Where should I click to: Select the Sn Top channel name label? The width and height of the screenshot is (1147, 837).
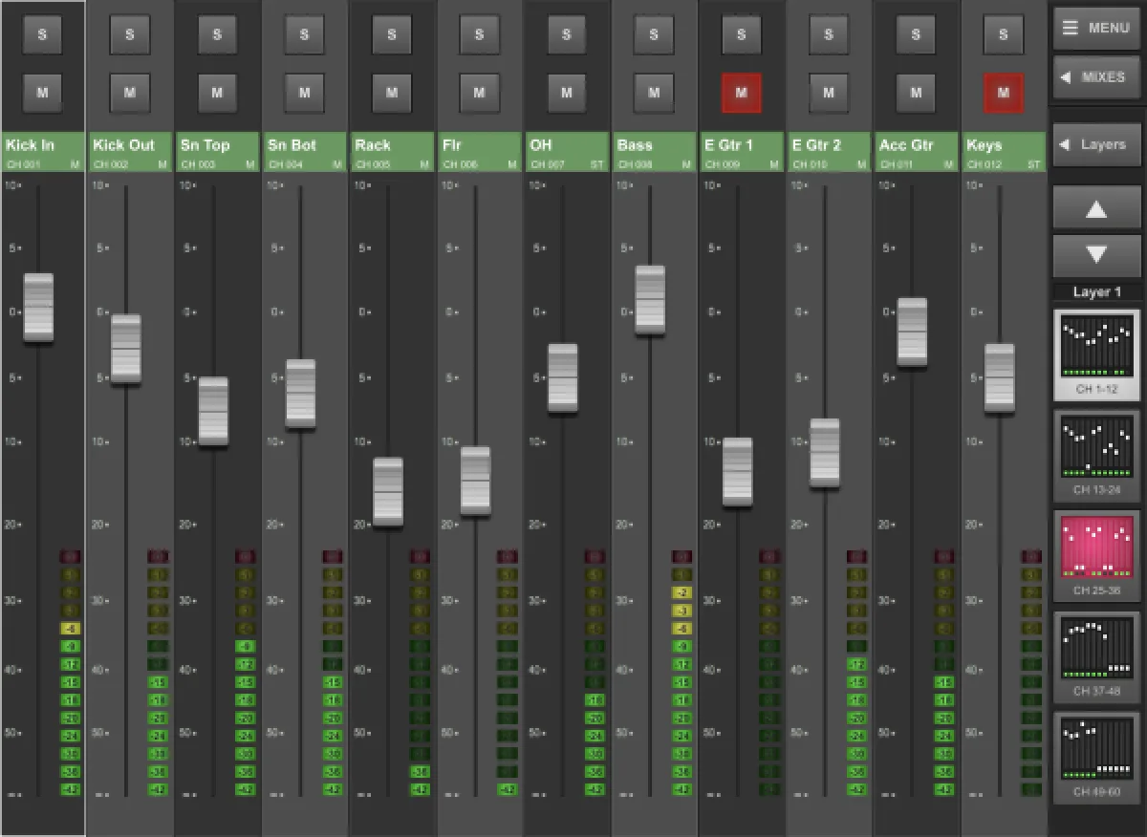coord(218,152)
